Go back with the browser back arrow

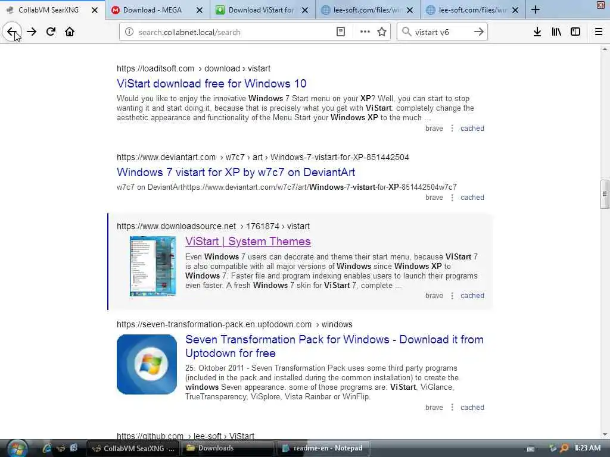click(12, 32)
